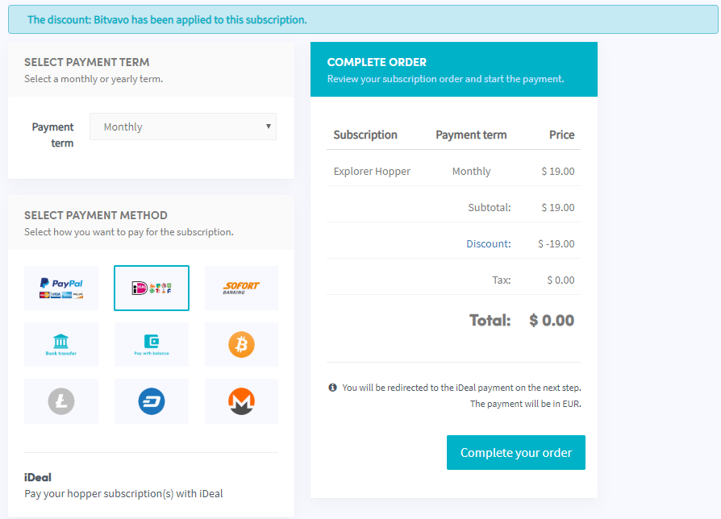This screenshot has width=721, height=519.
Task: Select Monero payment method
Action: pos(241,401)
